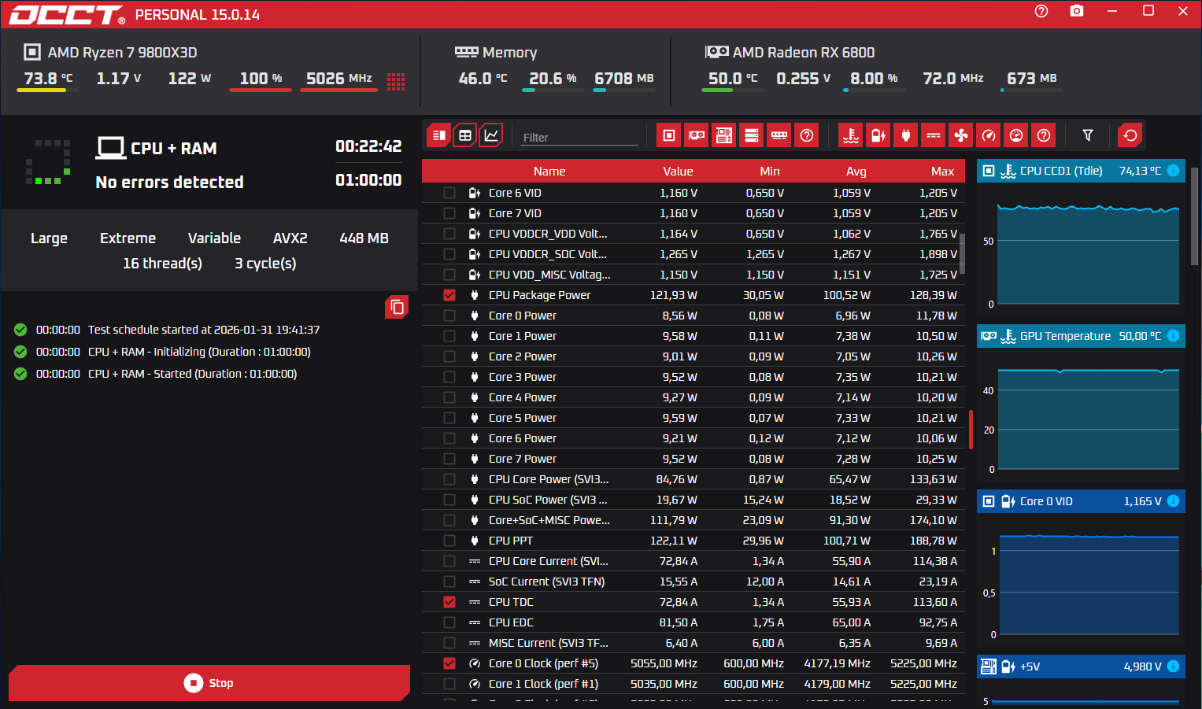
Task: Check the CPU PPT checkbox
Action: point(449,541)
